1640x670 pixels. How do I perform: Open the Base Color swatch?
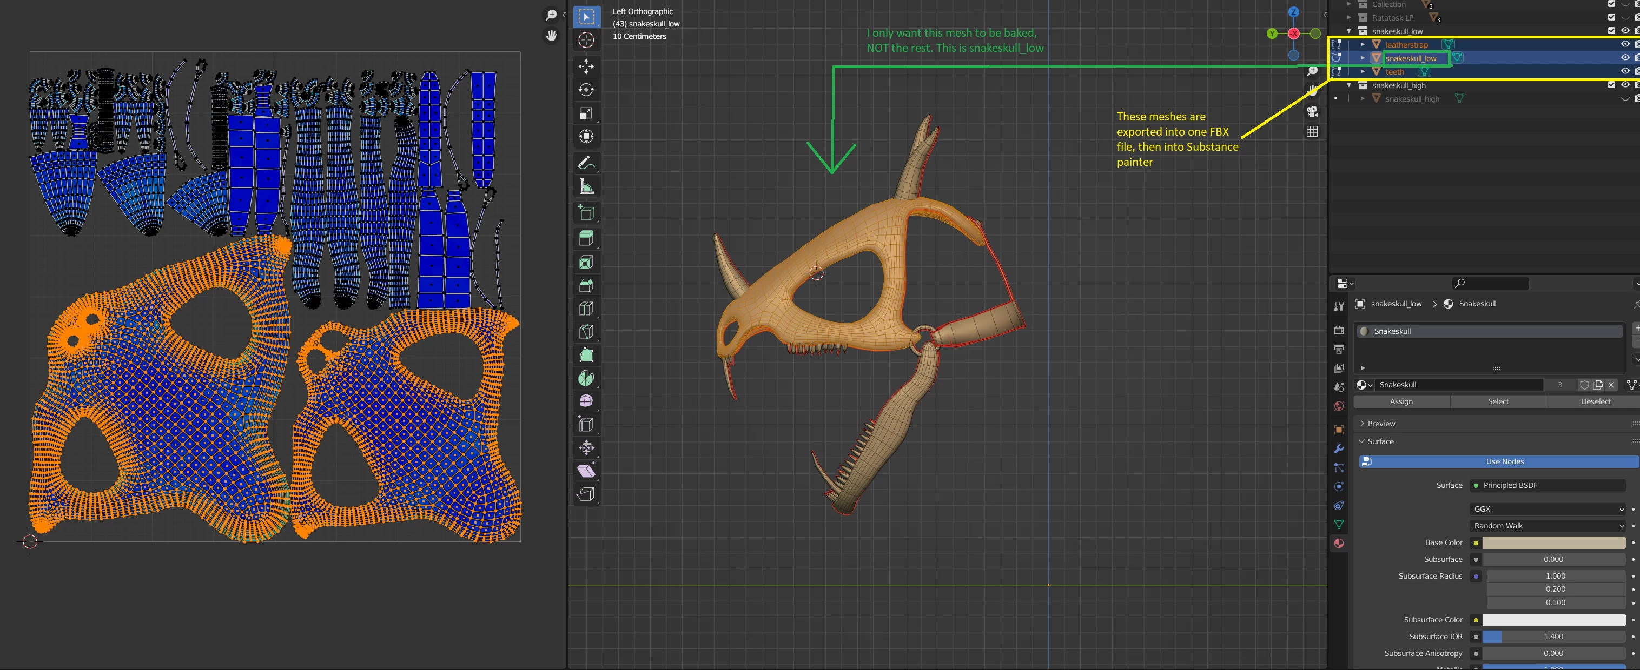1553,543
